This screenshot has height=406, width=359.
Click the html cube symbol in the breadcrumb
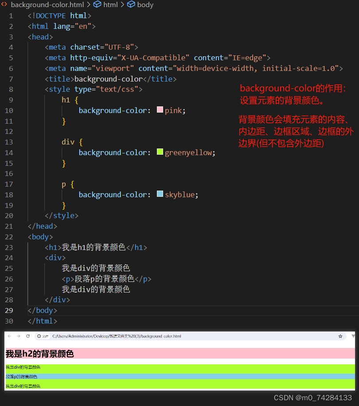pos(96,5)
